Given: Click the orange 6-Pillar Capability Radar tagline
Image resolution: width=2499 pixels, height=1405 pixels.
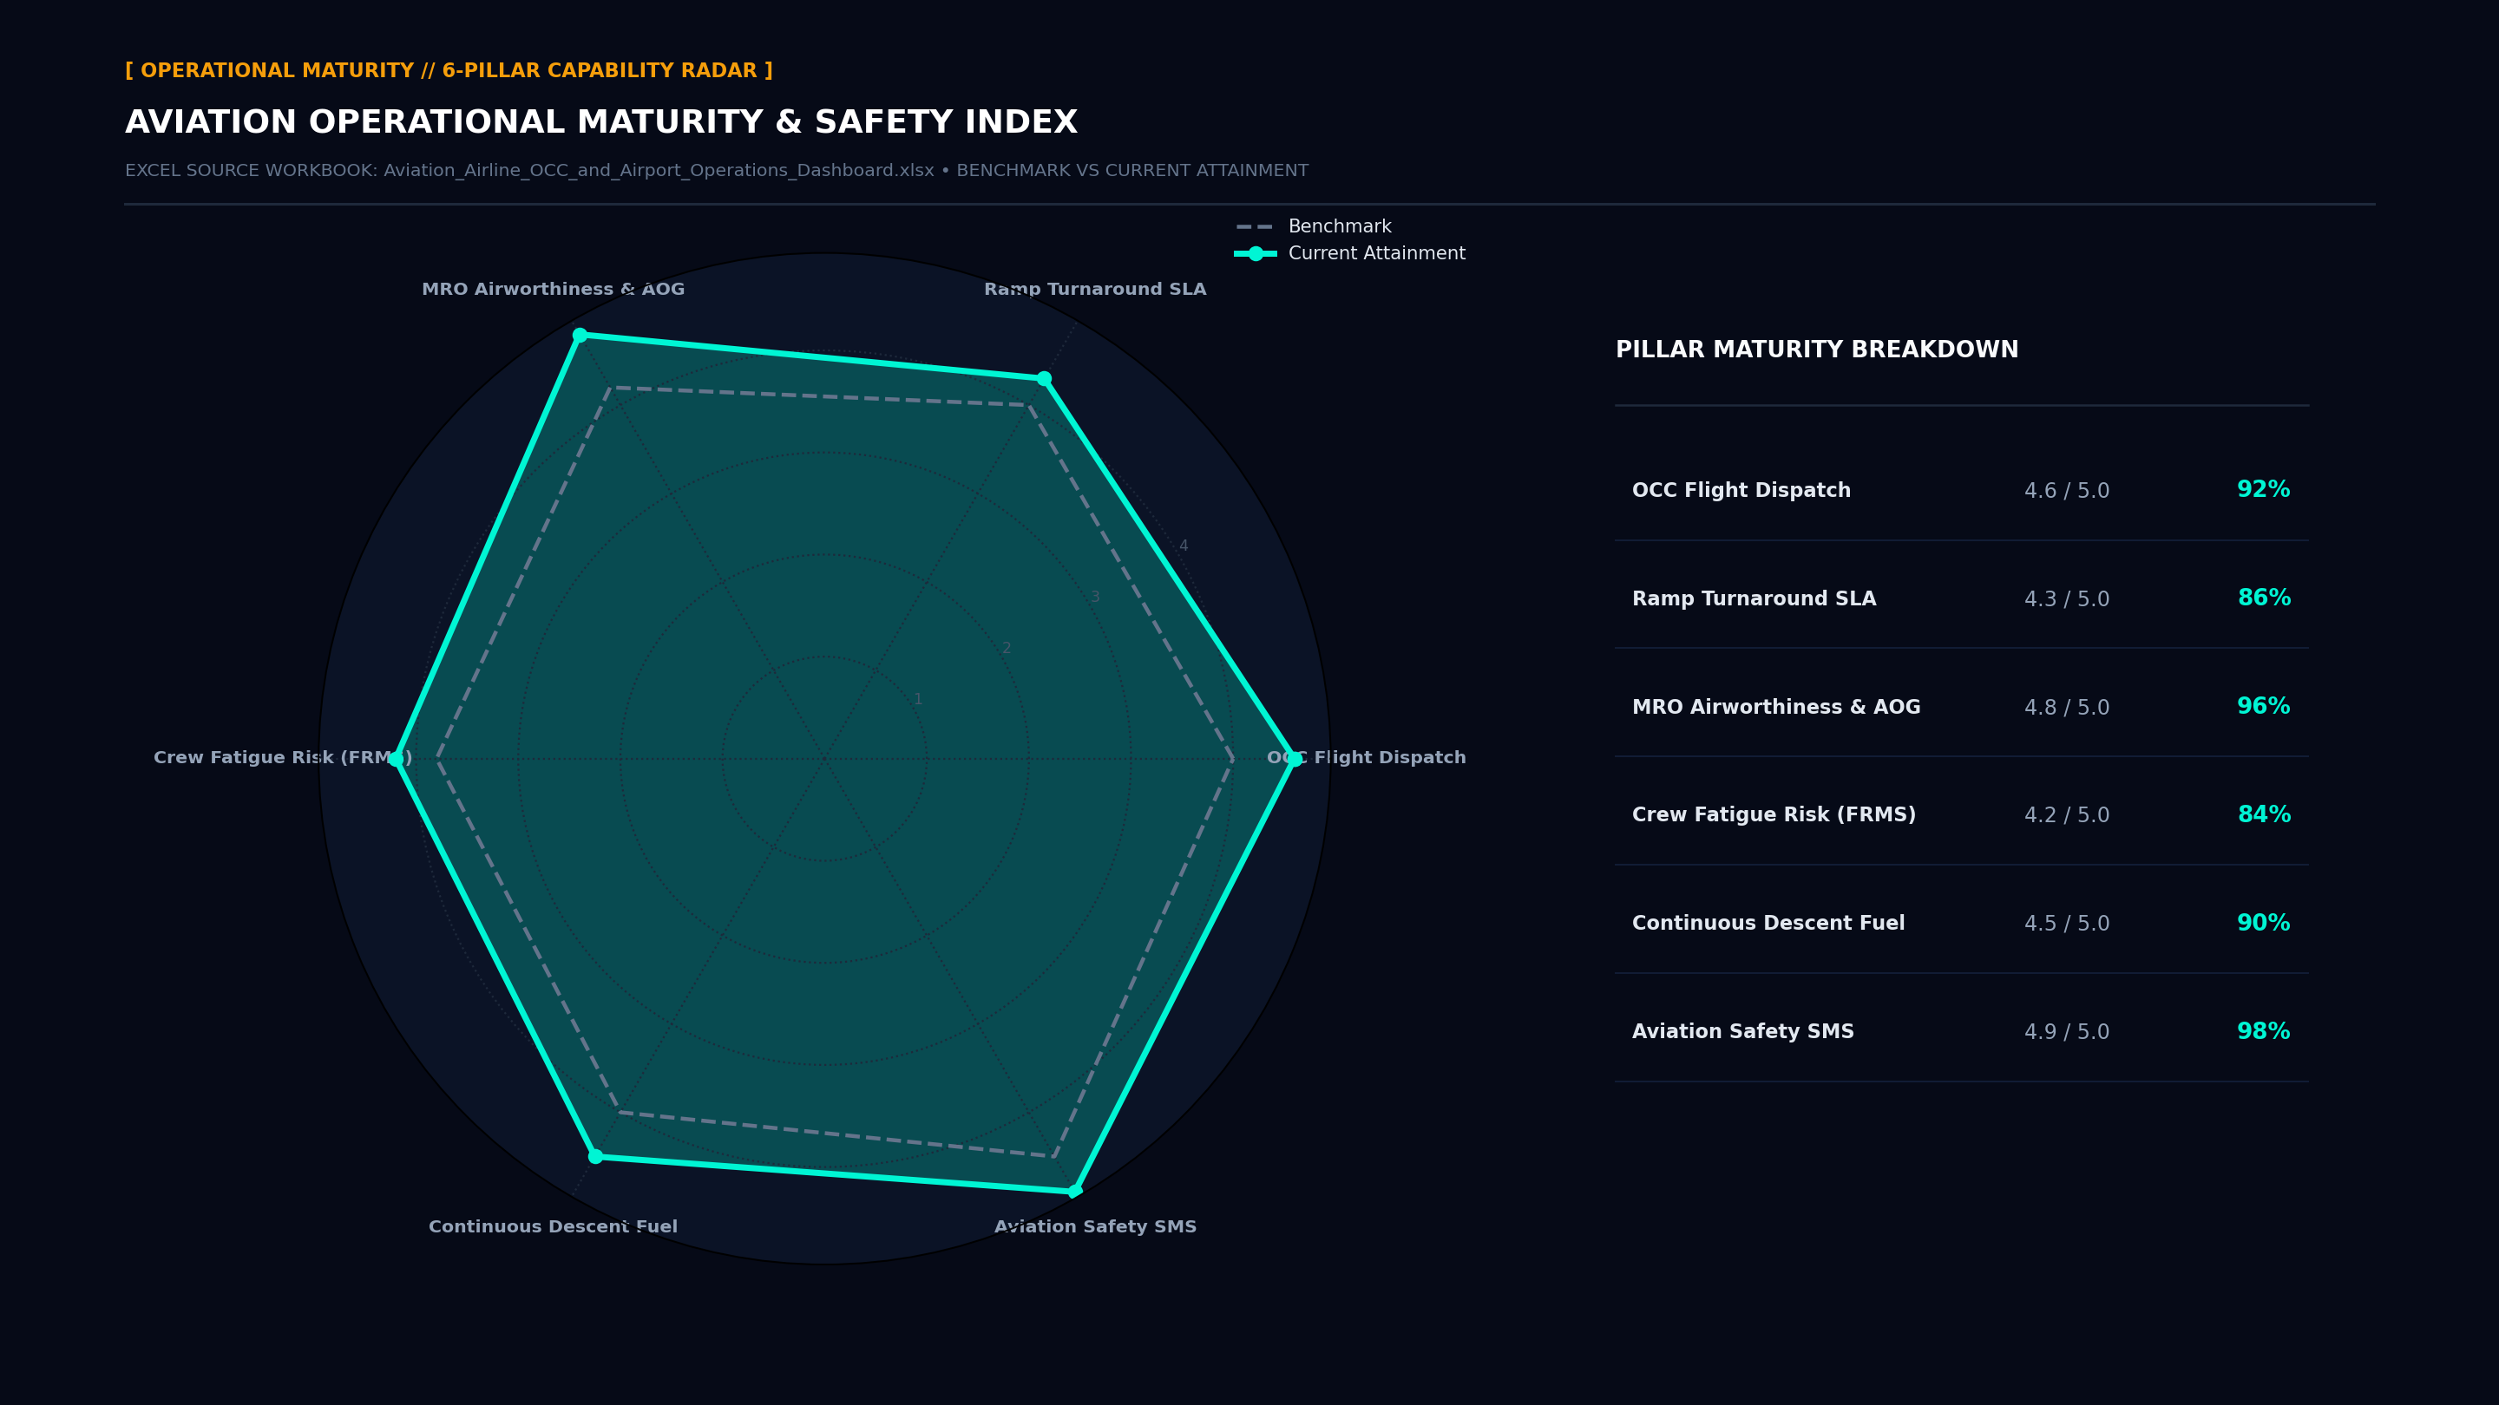Looking at the screenshot, I should tap(449, 71).
